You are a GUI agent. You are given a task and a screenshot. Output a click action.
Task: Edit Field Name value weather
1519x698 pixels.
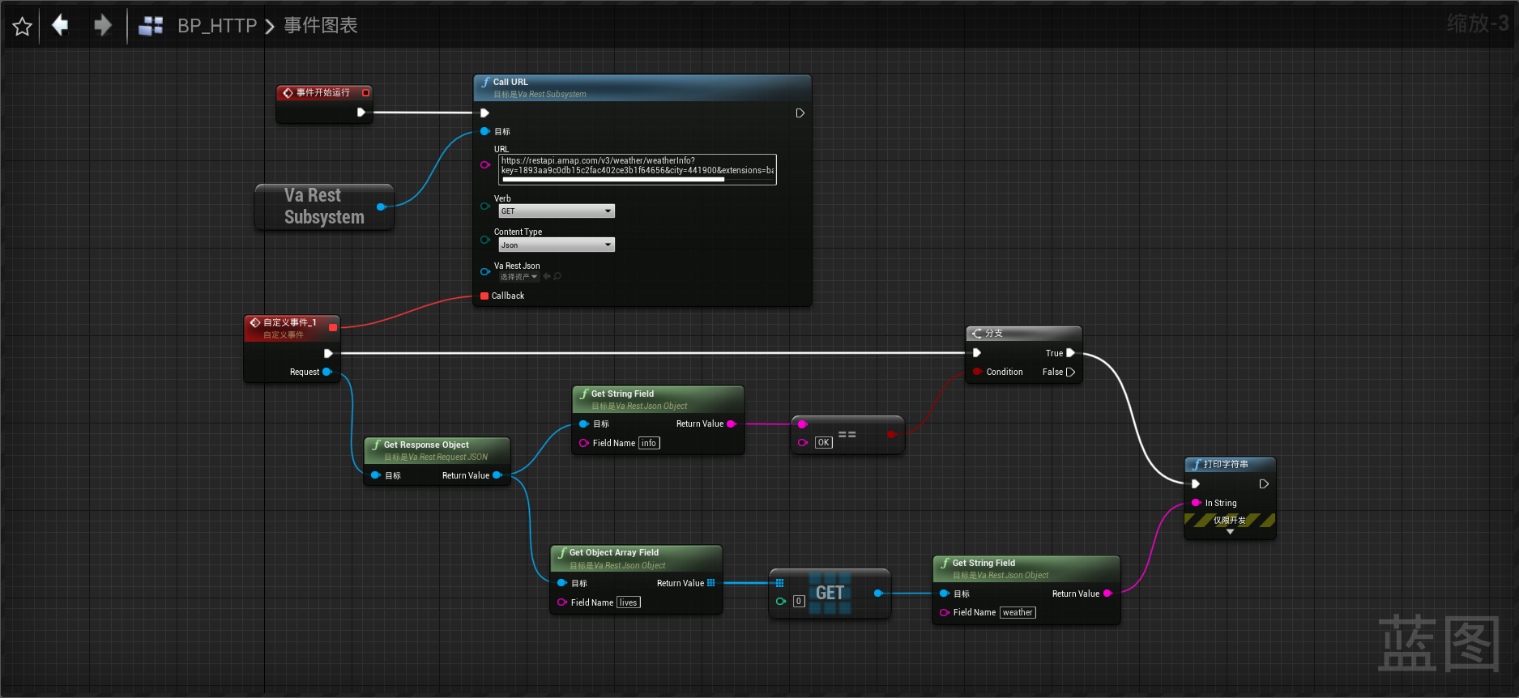click(1018, 612)
